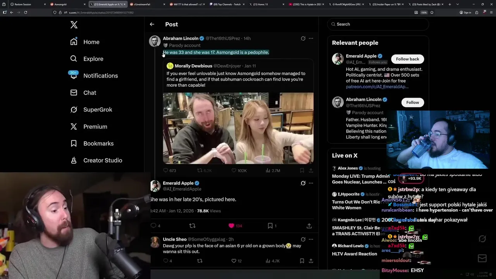
Task: Bookmark Uncle Sheo's reply
Action: tap(302, 261)
